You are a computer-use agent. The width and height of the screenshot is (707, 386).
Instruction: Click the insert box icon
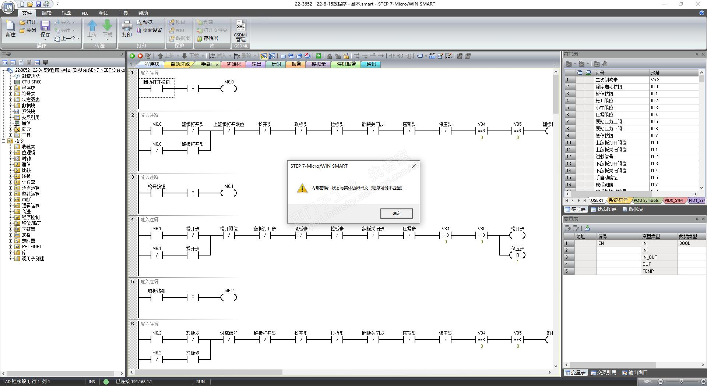(408, 56)
